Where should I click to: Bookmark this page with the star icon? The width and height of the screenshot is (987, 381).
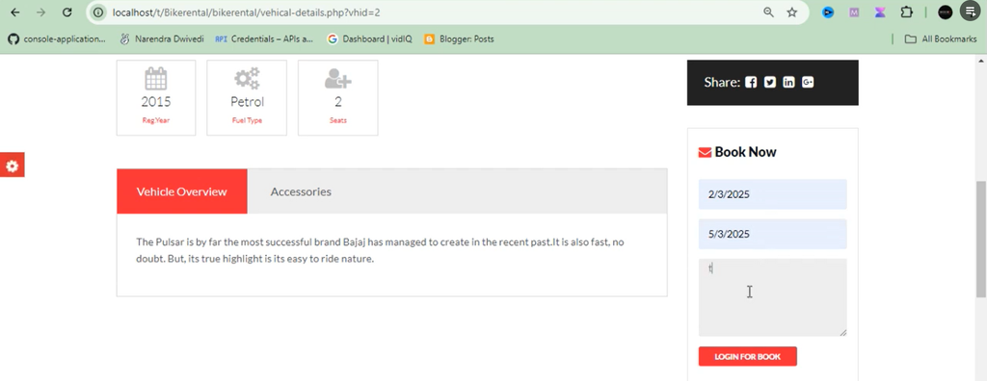point(792,12)
